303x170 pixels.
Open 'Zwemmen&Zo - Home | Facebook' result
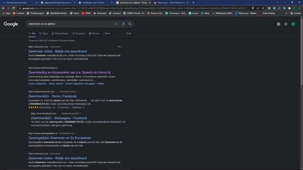(x=52, y=96)
